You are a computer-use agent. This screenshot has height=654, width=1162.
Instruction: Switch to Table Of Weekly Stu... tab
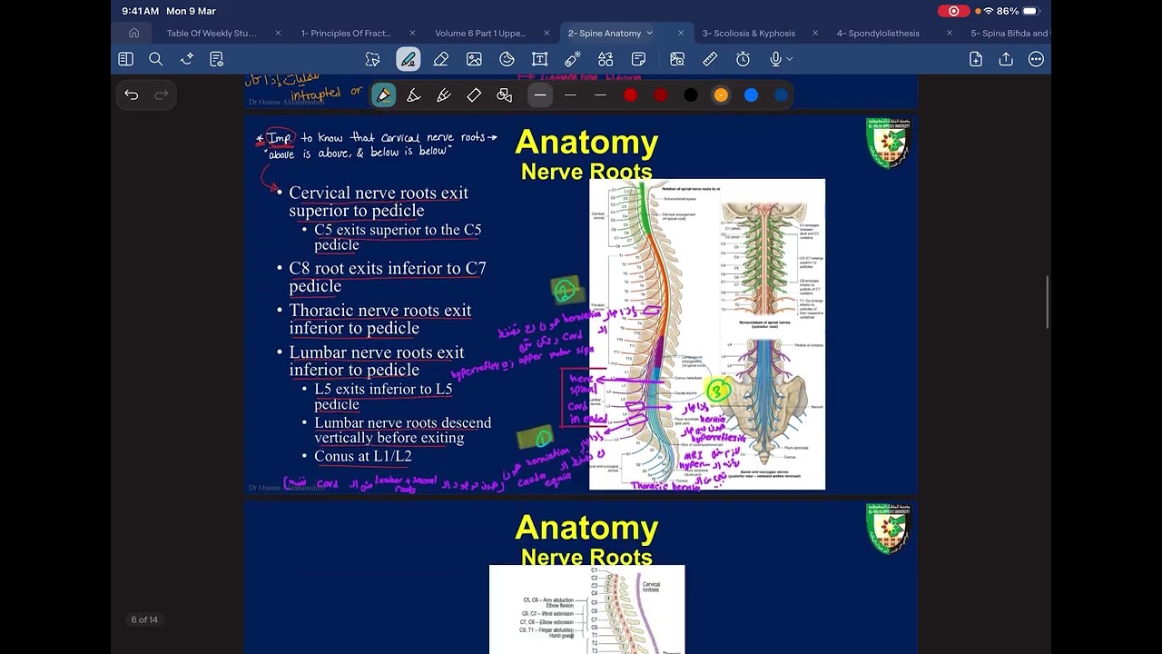point(212,34)
